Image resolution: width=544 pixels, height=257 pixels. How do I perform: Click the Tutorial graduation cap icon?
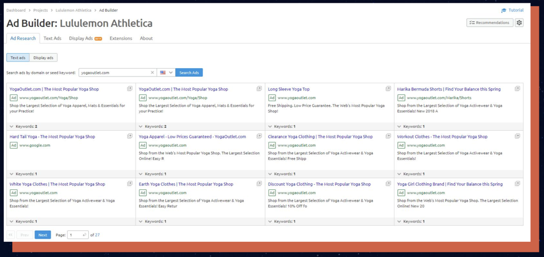504,11
